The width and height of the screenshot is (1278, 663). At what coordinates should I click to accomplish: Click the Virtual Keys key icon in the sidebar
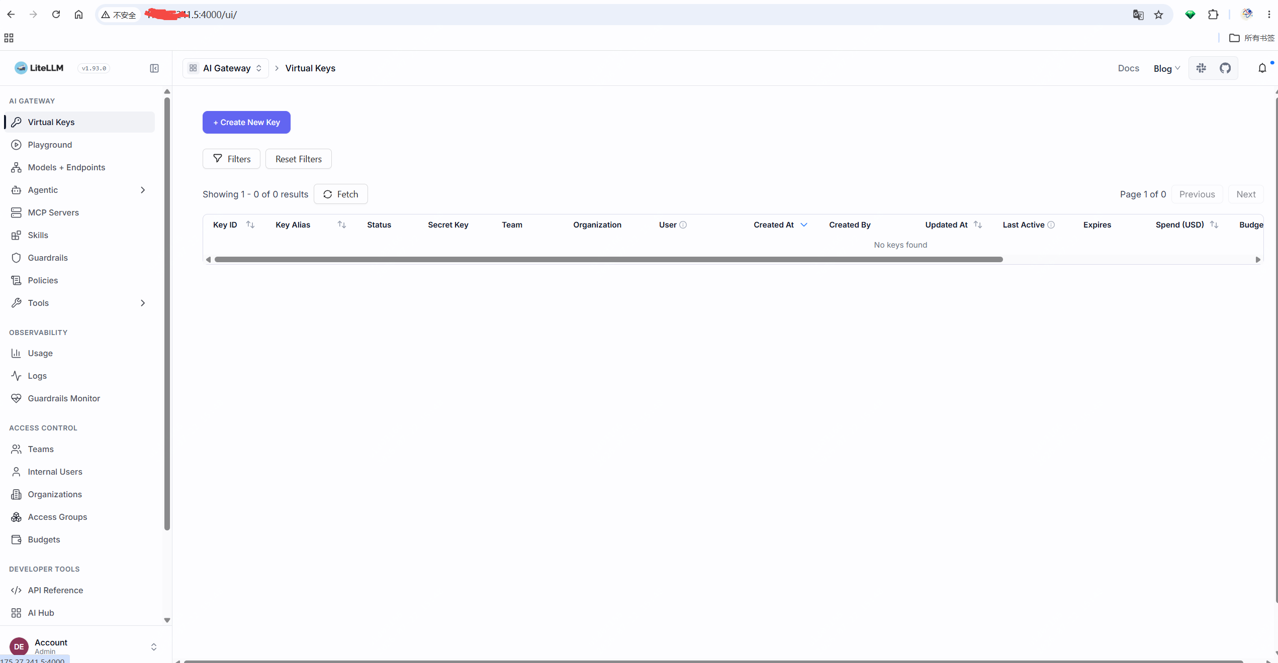(x=16, y=122)
